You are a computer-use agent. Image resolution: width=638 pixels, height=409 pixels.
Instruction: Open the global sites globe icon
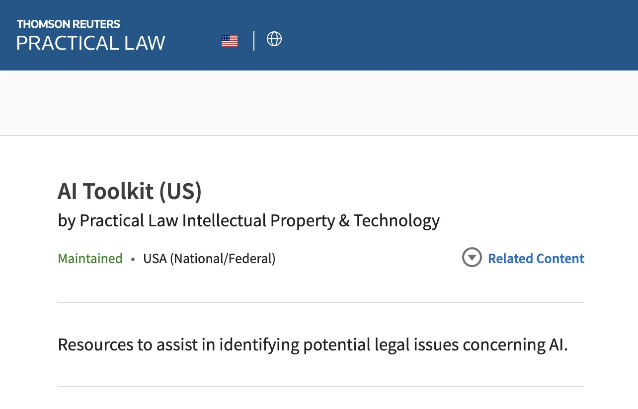point(274,39)
